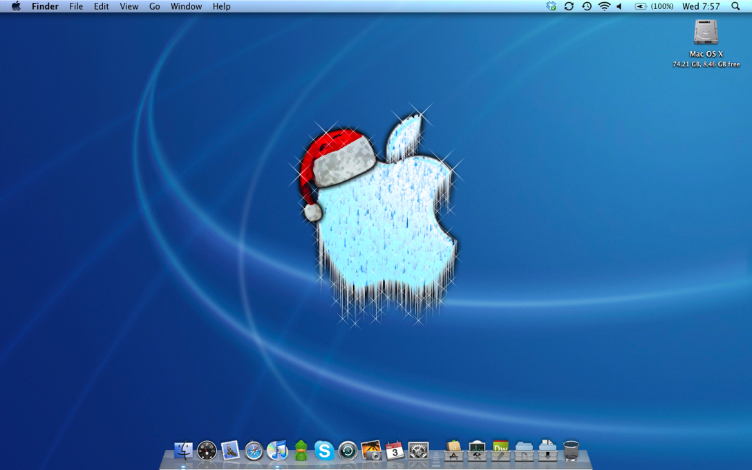Open the Finder application menu

pos(45,6)
